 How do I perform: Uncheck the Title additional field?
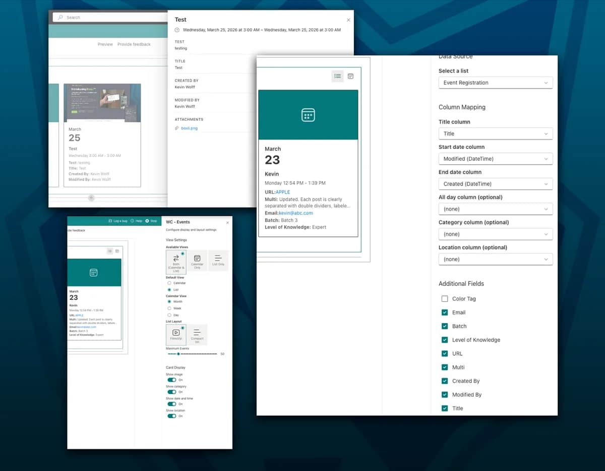point(445,409)
